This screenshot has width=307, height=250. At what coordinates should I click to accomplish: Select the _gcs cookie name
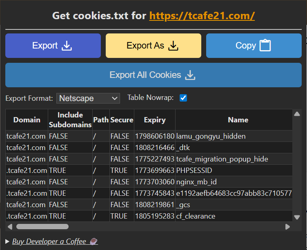[183, 205]
